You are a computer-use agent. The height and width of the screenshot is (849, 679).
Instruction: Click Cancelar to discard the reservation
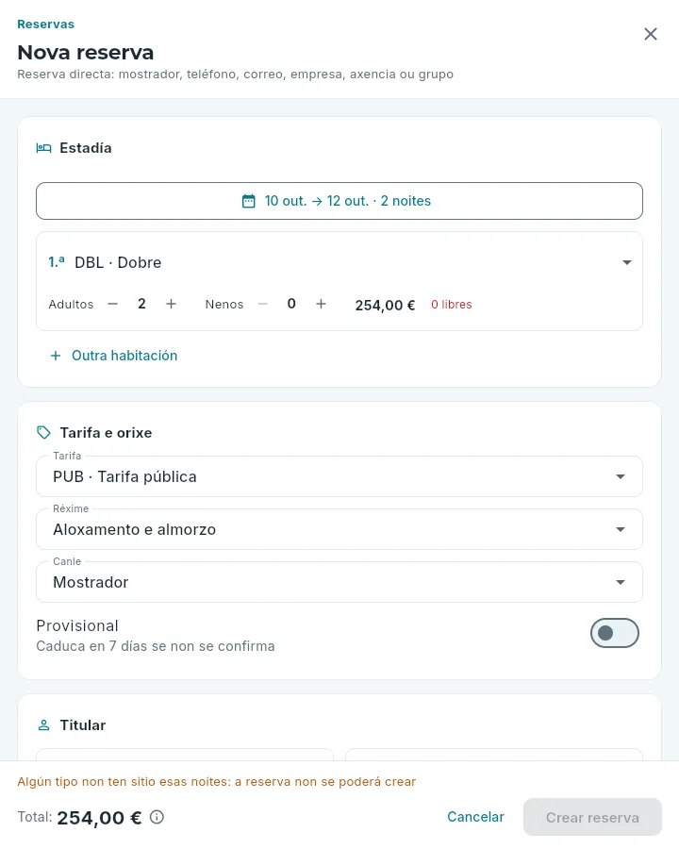tap(475, 817)
